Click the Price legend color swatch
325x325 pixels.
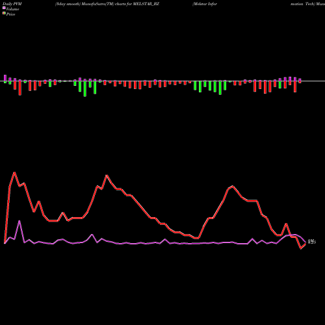[x=4, y=14]
